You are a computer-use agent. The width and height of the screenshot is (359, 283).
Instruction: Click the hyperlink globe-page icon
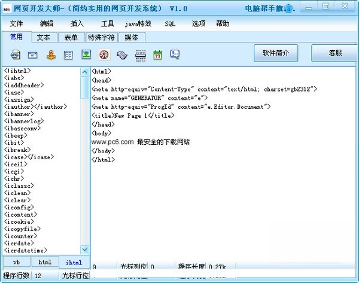click(x=16, y=54)
